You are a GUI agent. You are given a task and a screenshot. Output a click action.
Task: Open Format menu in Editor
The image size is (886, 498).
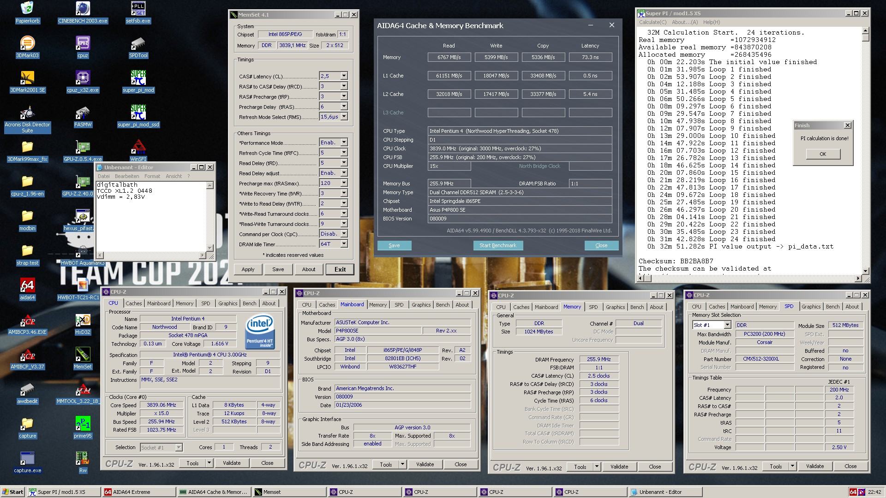pyautogui.click(x=152, y=176)
